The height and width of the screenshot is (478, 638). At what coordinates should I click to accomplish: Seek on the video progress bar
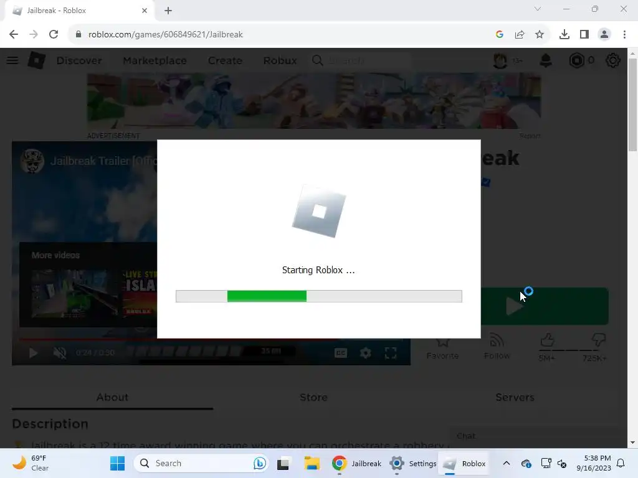point(211,339)
